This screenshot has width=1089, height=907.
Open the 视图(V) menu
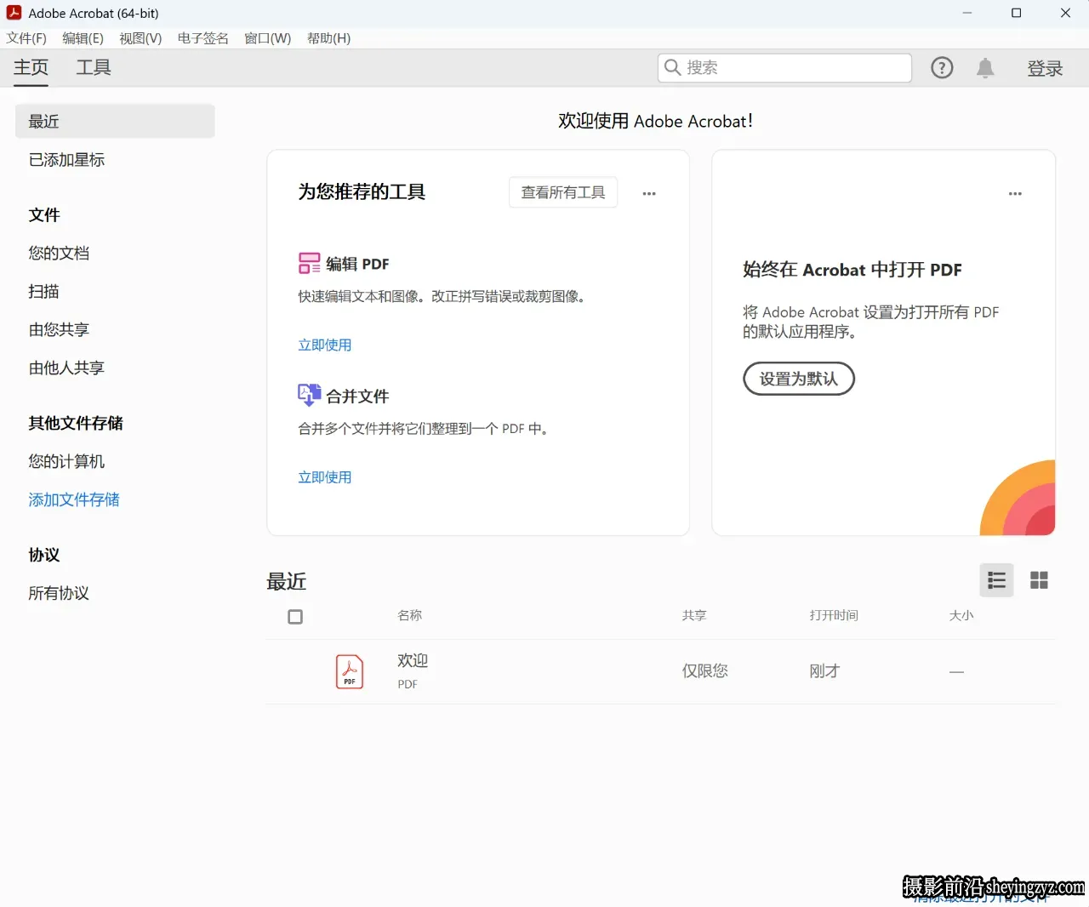(x=140, y=38)
